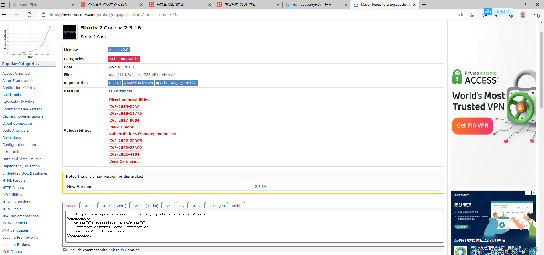Close the active Maven Repository tab
544x255 pixels.
tap(414, 5)
